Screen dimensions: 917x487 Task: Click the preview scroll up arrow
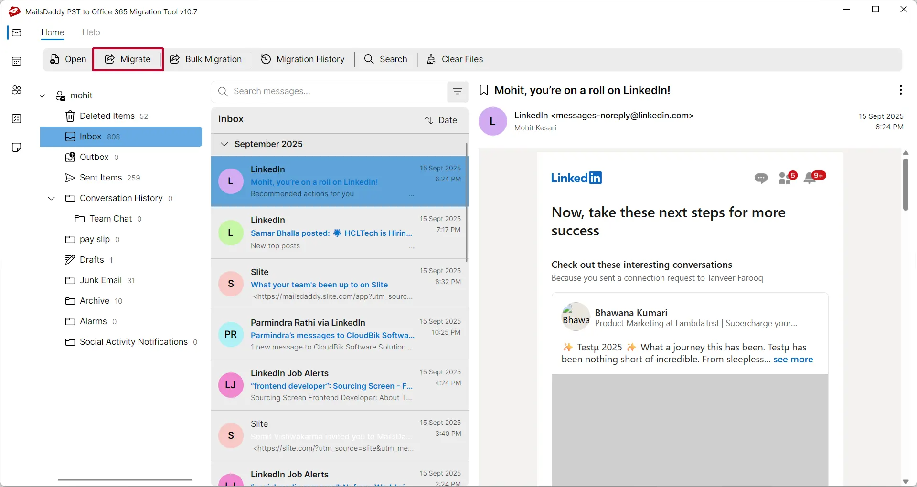[906, 153]
